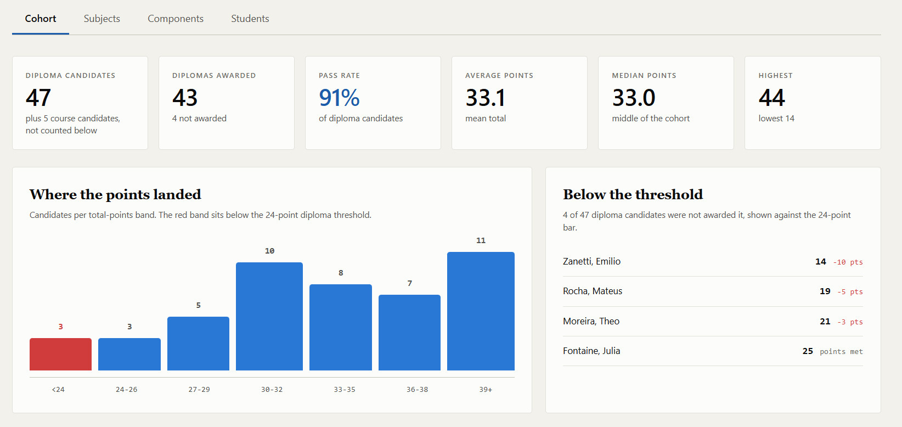Open the Subjects tab
Image resolution: width=902 pixels, height=427 pixels.
tap(102, 19)
